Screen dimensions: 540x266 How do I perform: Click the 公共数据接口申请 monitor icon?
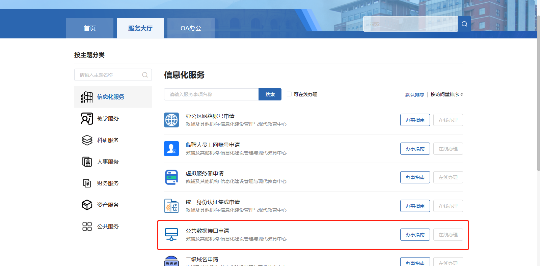171,234
